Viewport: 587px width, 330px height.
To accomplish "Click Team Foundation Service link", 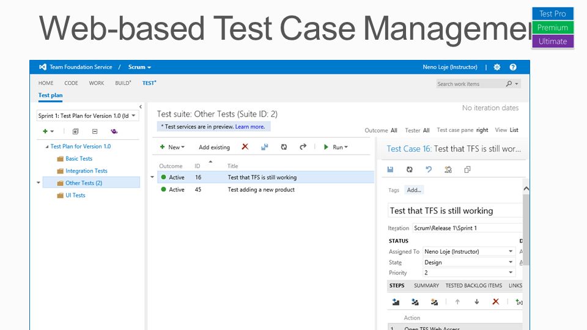I will [x=81, y=67].
